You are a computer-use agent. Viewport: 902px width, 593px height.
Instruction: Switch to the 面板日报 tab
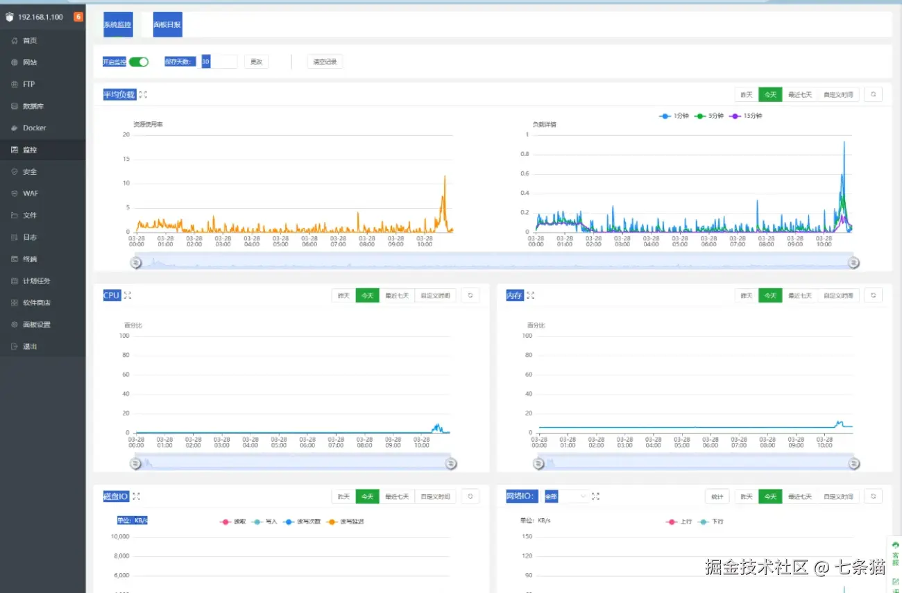[x=167, y=24]
